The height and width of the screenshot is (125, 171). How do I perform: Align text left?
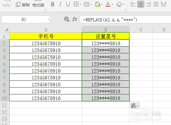[133, 4]
